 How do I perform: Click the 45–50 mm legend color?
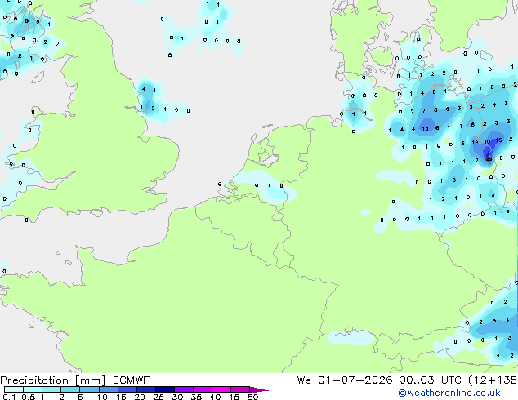(x=240, y=389)
